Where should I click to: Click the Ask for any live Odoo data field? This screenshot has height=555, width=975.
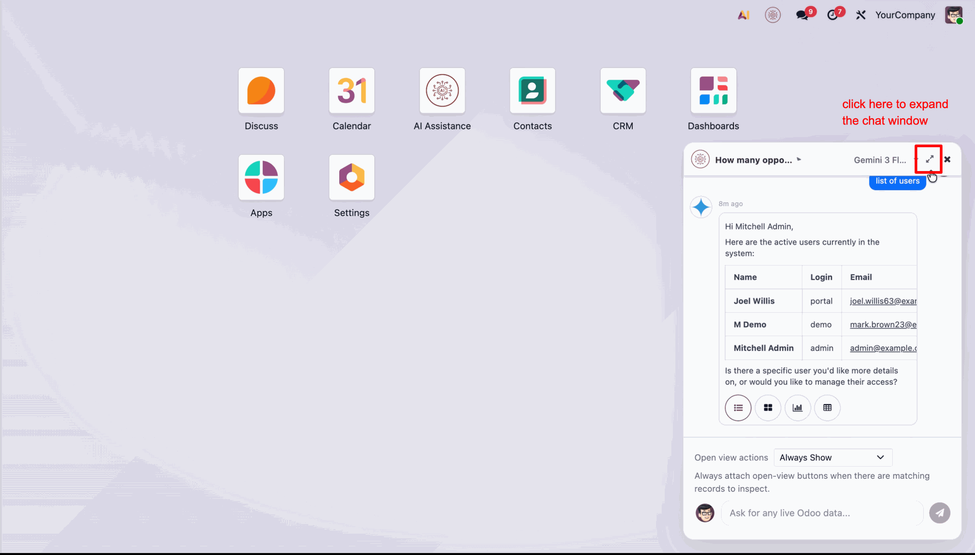tap(822, 513)
